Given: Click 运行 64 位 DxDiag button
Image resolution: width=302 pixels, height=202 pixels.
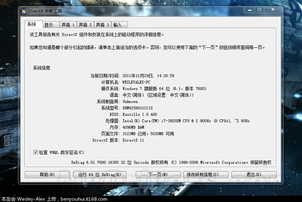Looking at the screenshot, I should [99, 175].
